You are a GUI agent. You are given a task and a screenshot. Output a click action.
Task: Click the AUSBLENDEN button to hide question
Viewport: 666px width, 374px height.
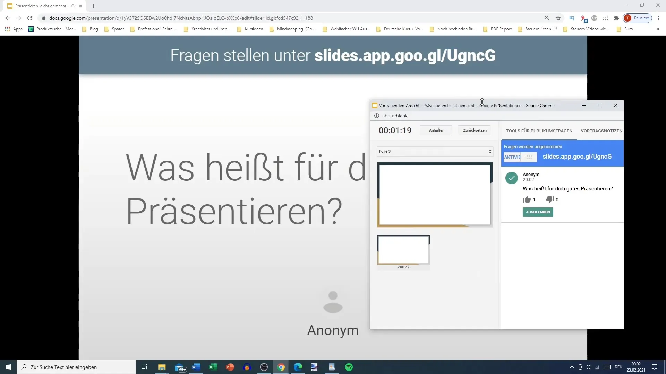click(538, 212)
